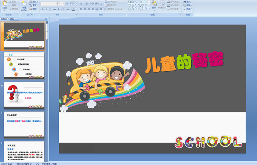The height and width of the screenshot is (165, 257).
Task: Close the slide thumbnail pane
Action: 46,19
